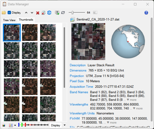Maximize the Data Manager window
The height and width of the screenshot is (129, 154).
click(x=135, y=4)
